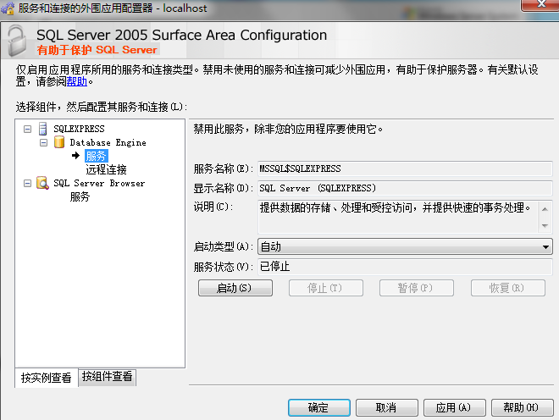This screenshot has width=559, height=420.
Task: Switch to the 按实例查看 tab
Action: (x=47, y=378)
